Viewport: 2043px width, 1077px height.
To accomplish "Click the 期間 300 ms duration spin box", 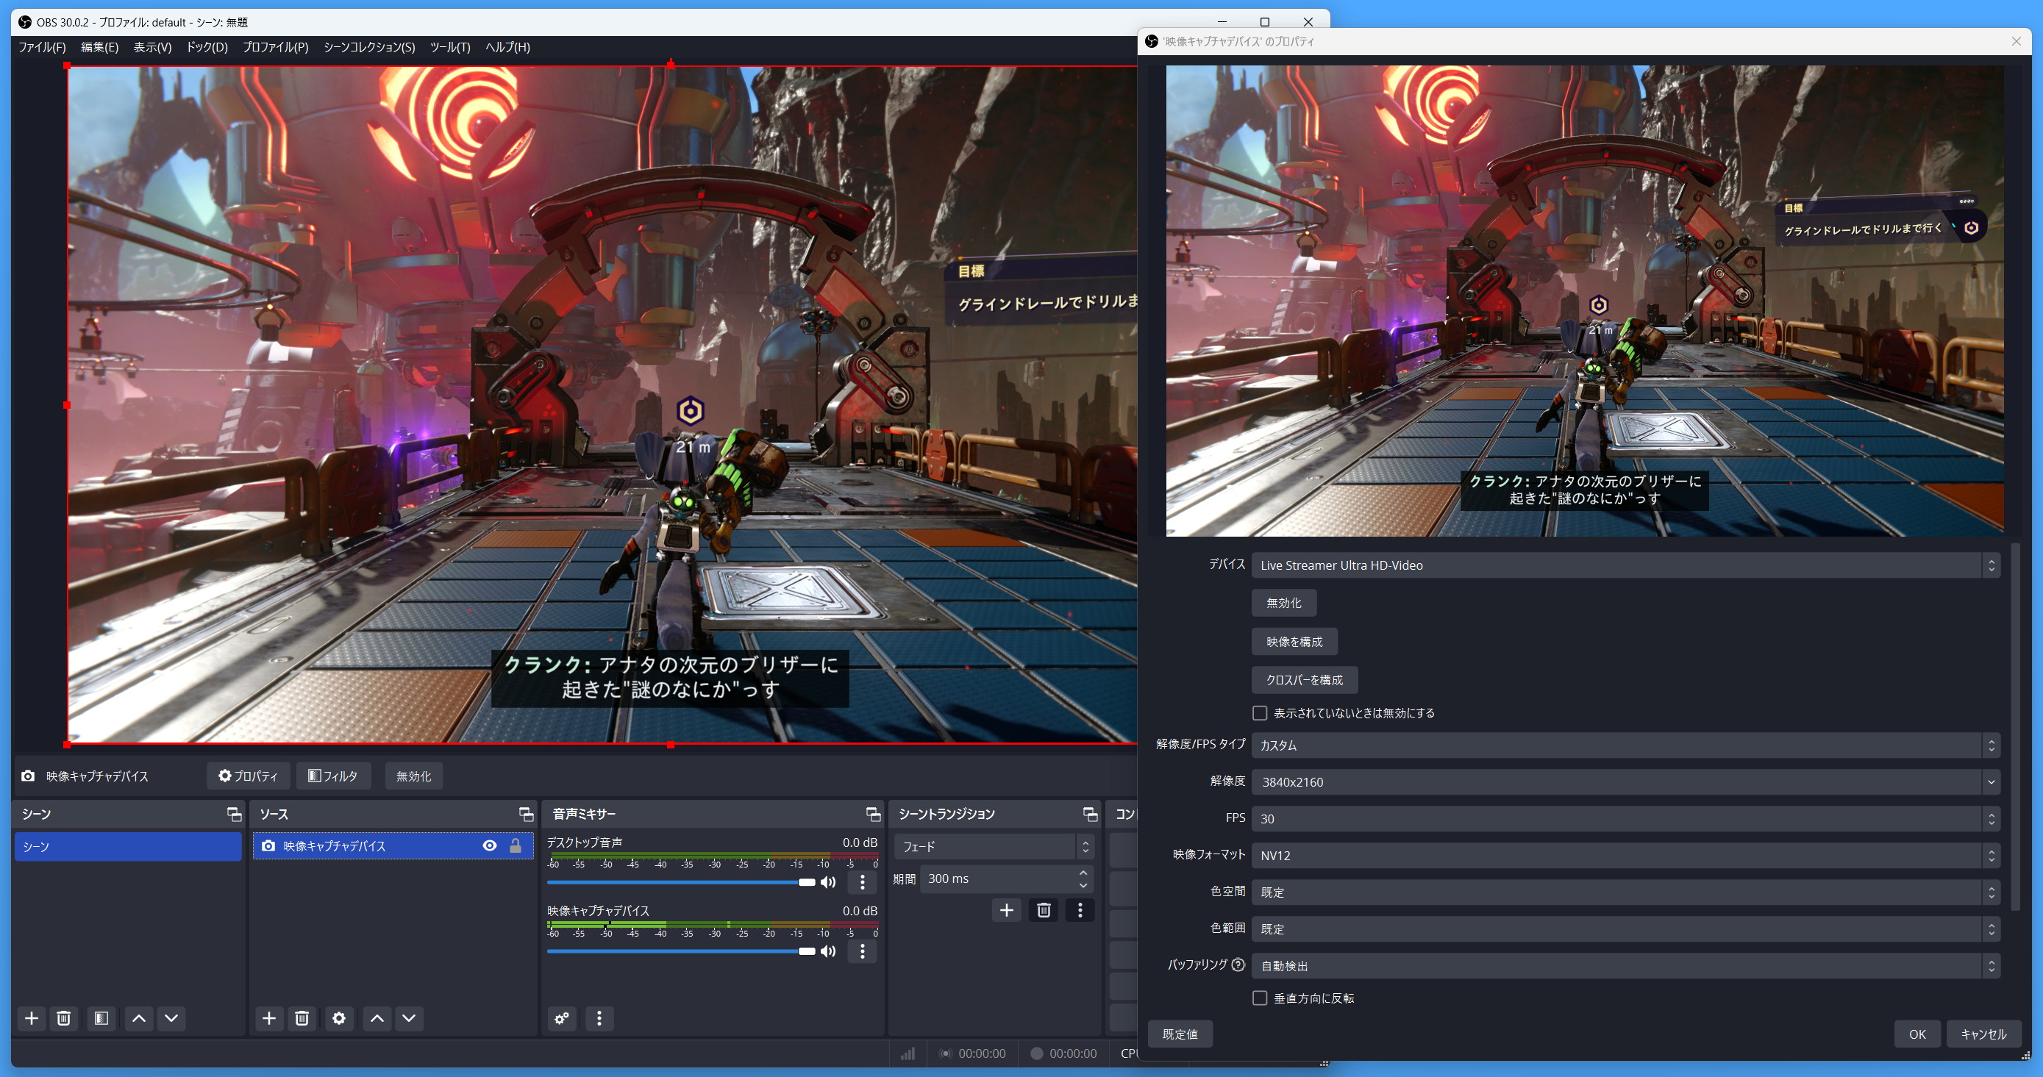I will [x=1007, y=879].
